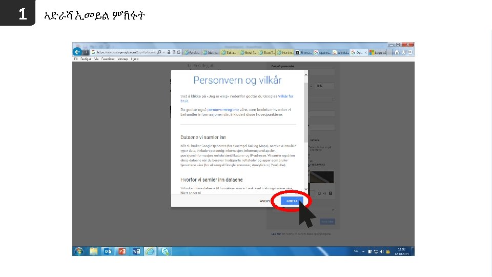Click the compatibility view icon in address bar
The height and width of the screenshot is (277, 492).
tap(174, 52)
